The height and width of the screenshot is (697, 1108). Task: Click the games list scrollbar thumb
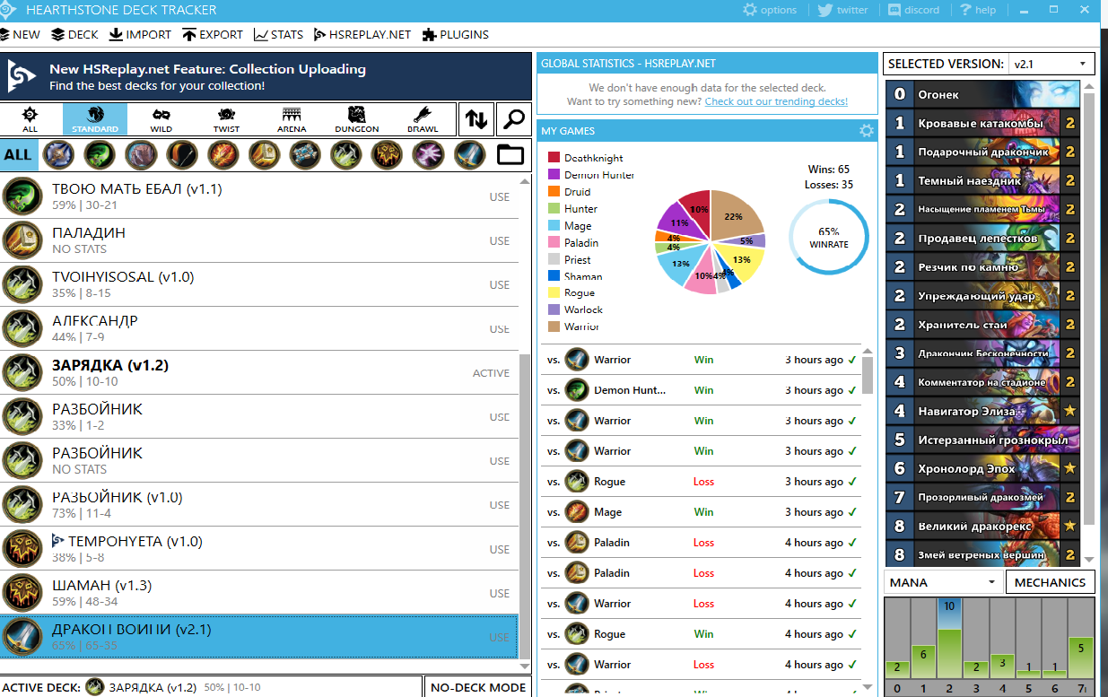(868, 374)
